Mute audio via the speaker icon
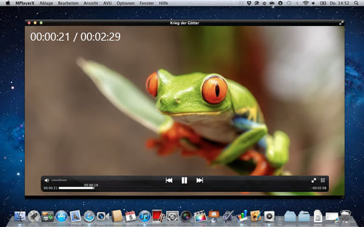This screenshot has height=227, width=364. [47, 180]
